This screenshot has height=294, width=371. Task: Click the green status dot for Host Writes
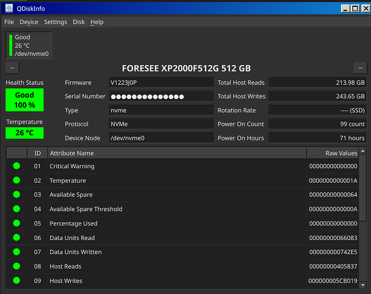(16, 280)
